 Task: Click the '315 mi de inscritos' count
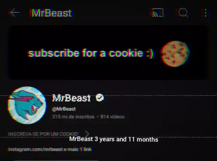(73, 117)
